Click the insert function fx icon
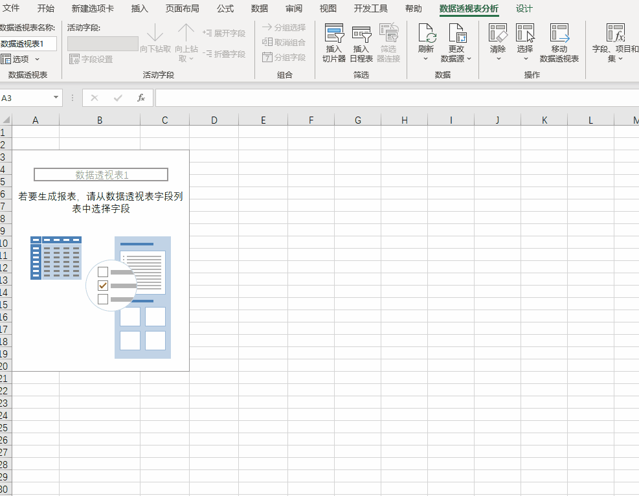The width and height of the screenshot is (639, 496). pos(141,98)
